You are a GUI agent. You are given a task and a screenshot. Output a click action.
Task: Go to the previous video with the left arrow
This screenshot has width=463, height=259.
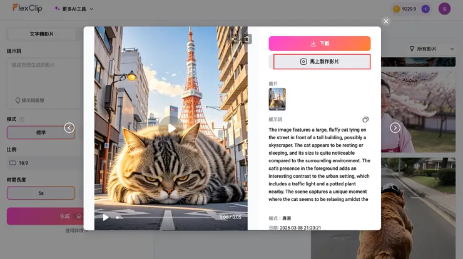69,128
